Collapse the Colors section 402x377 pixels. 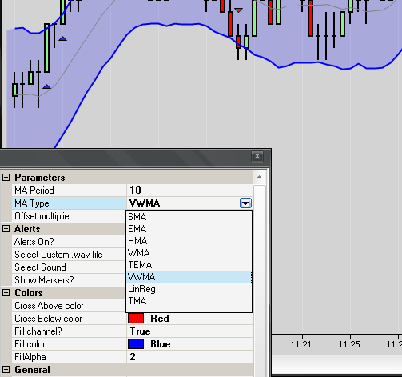(6, 293)
